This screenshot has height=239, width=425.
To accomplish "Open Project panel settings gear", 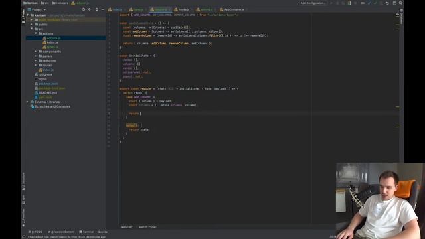I will point(97,9).
